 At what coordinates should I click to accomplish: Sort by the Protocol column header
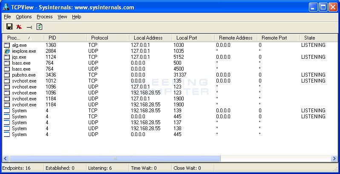(x=108, y=38)
